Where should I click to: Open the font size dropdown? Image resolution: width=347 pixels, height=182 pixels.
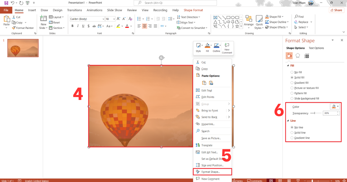pos(113,18)
